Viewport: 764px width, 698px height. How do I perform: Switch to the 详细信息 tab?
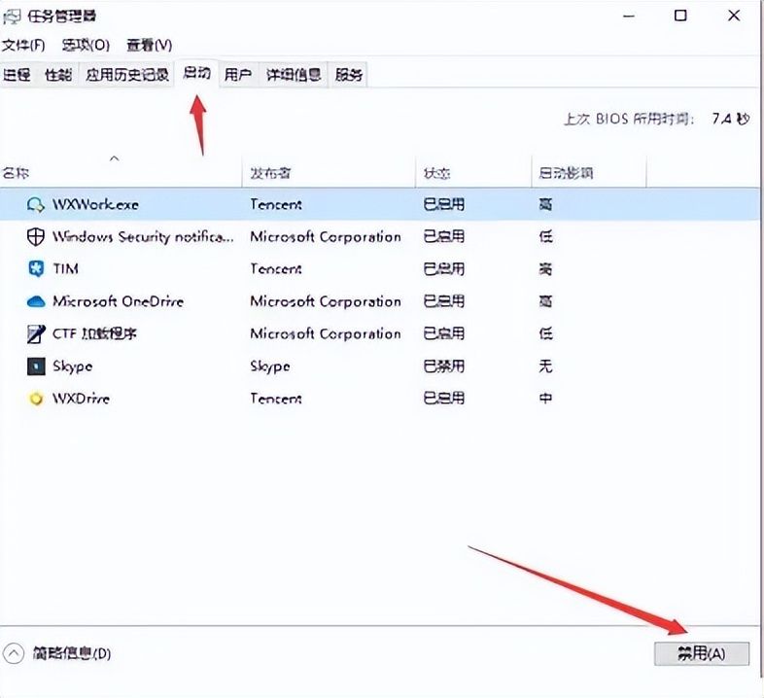(x=294, y=75)
